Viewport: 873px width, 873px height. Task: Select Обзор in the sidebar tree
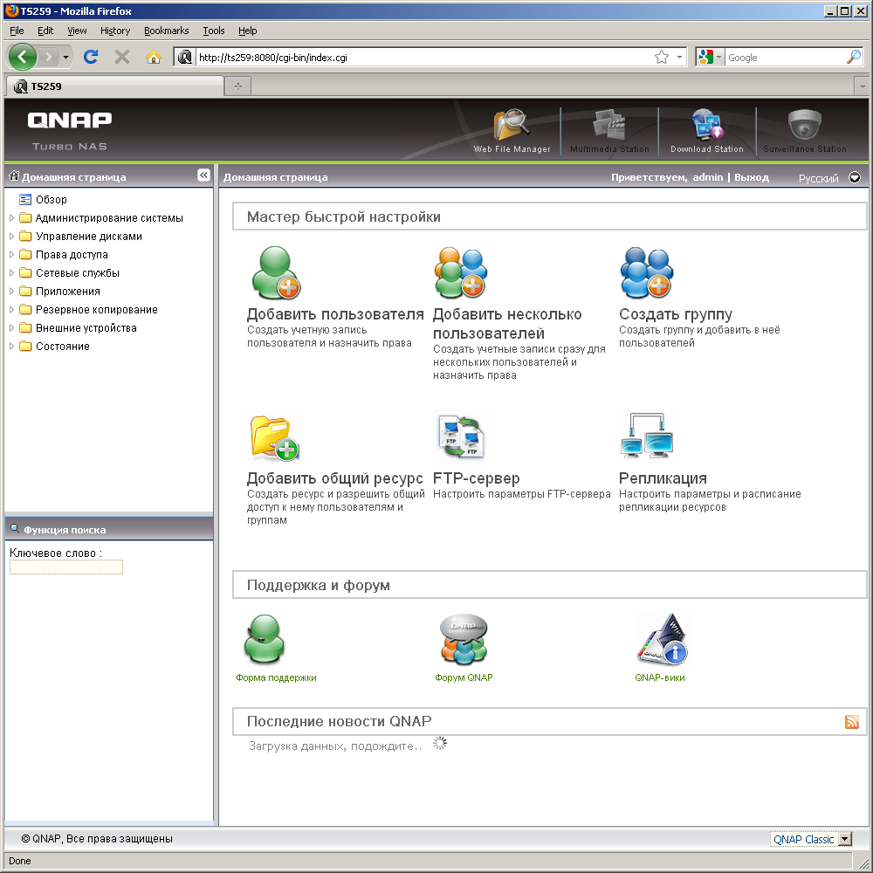pyautogui.click(x=52, y=199)
